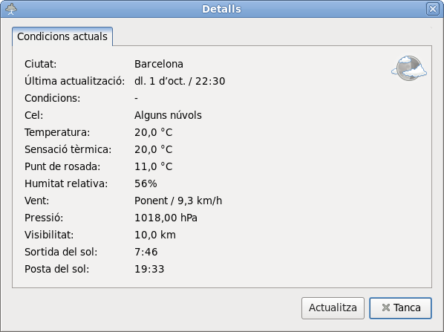444x332 pixels.
Task: Click the Punt de rosada value 11,0 °C
Action: pos(153,166)
